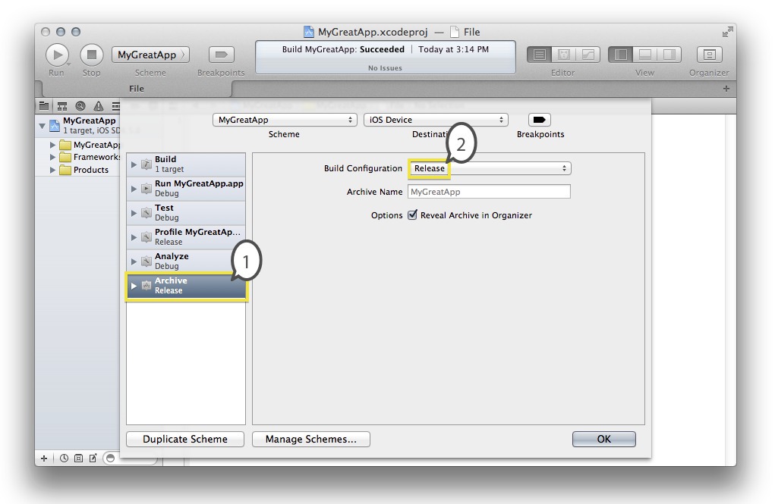Filter navigator by unsaved files (pencil)
The width and height of the screenshot is (775, 504).
tap(93, 458)
